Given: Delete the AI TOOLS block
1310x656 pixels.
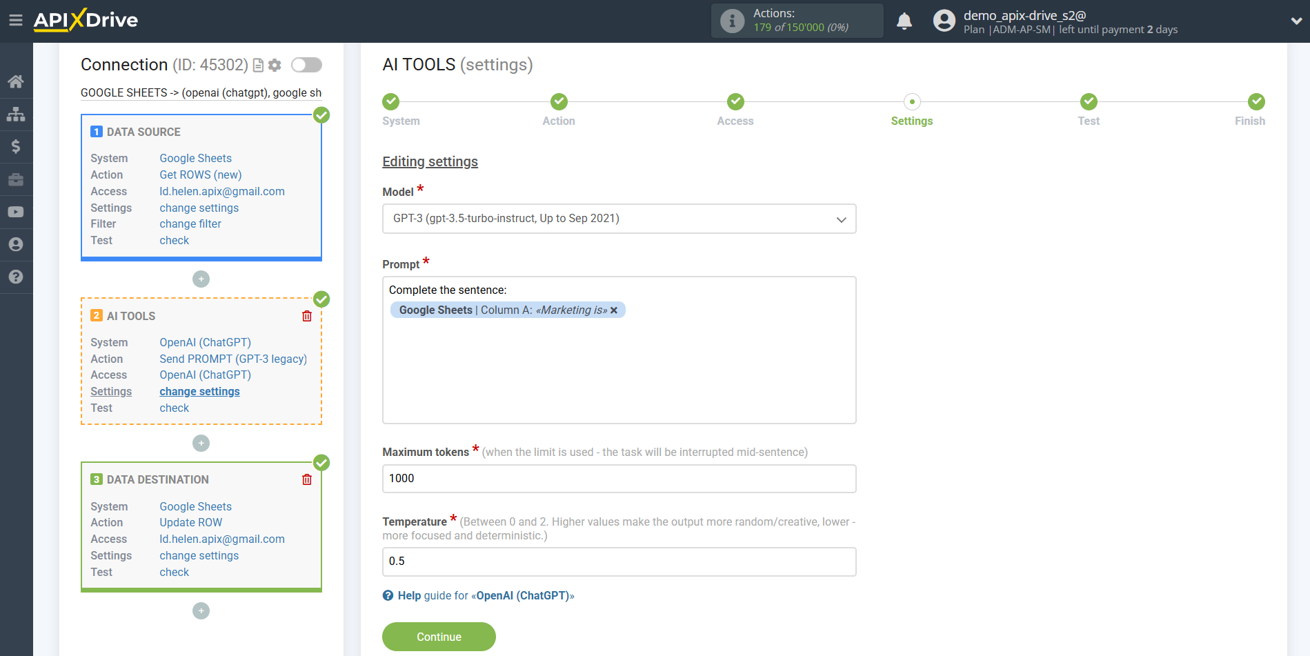Looking at the screenshot, I should pos(307,316).
